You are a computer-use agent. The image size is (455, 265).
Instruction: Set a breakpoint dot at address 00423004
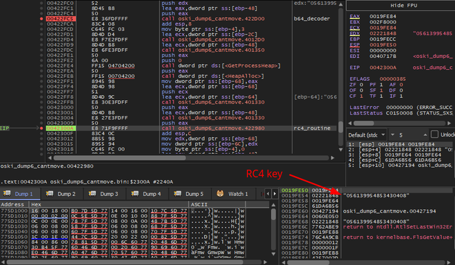coord(41,118)
